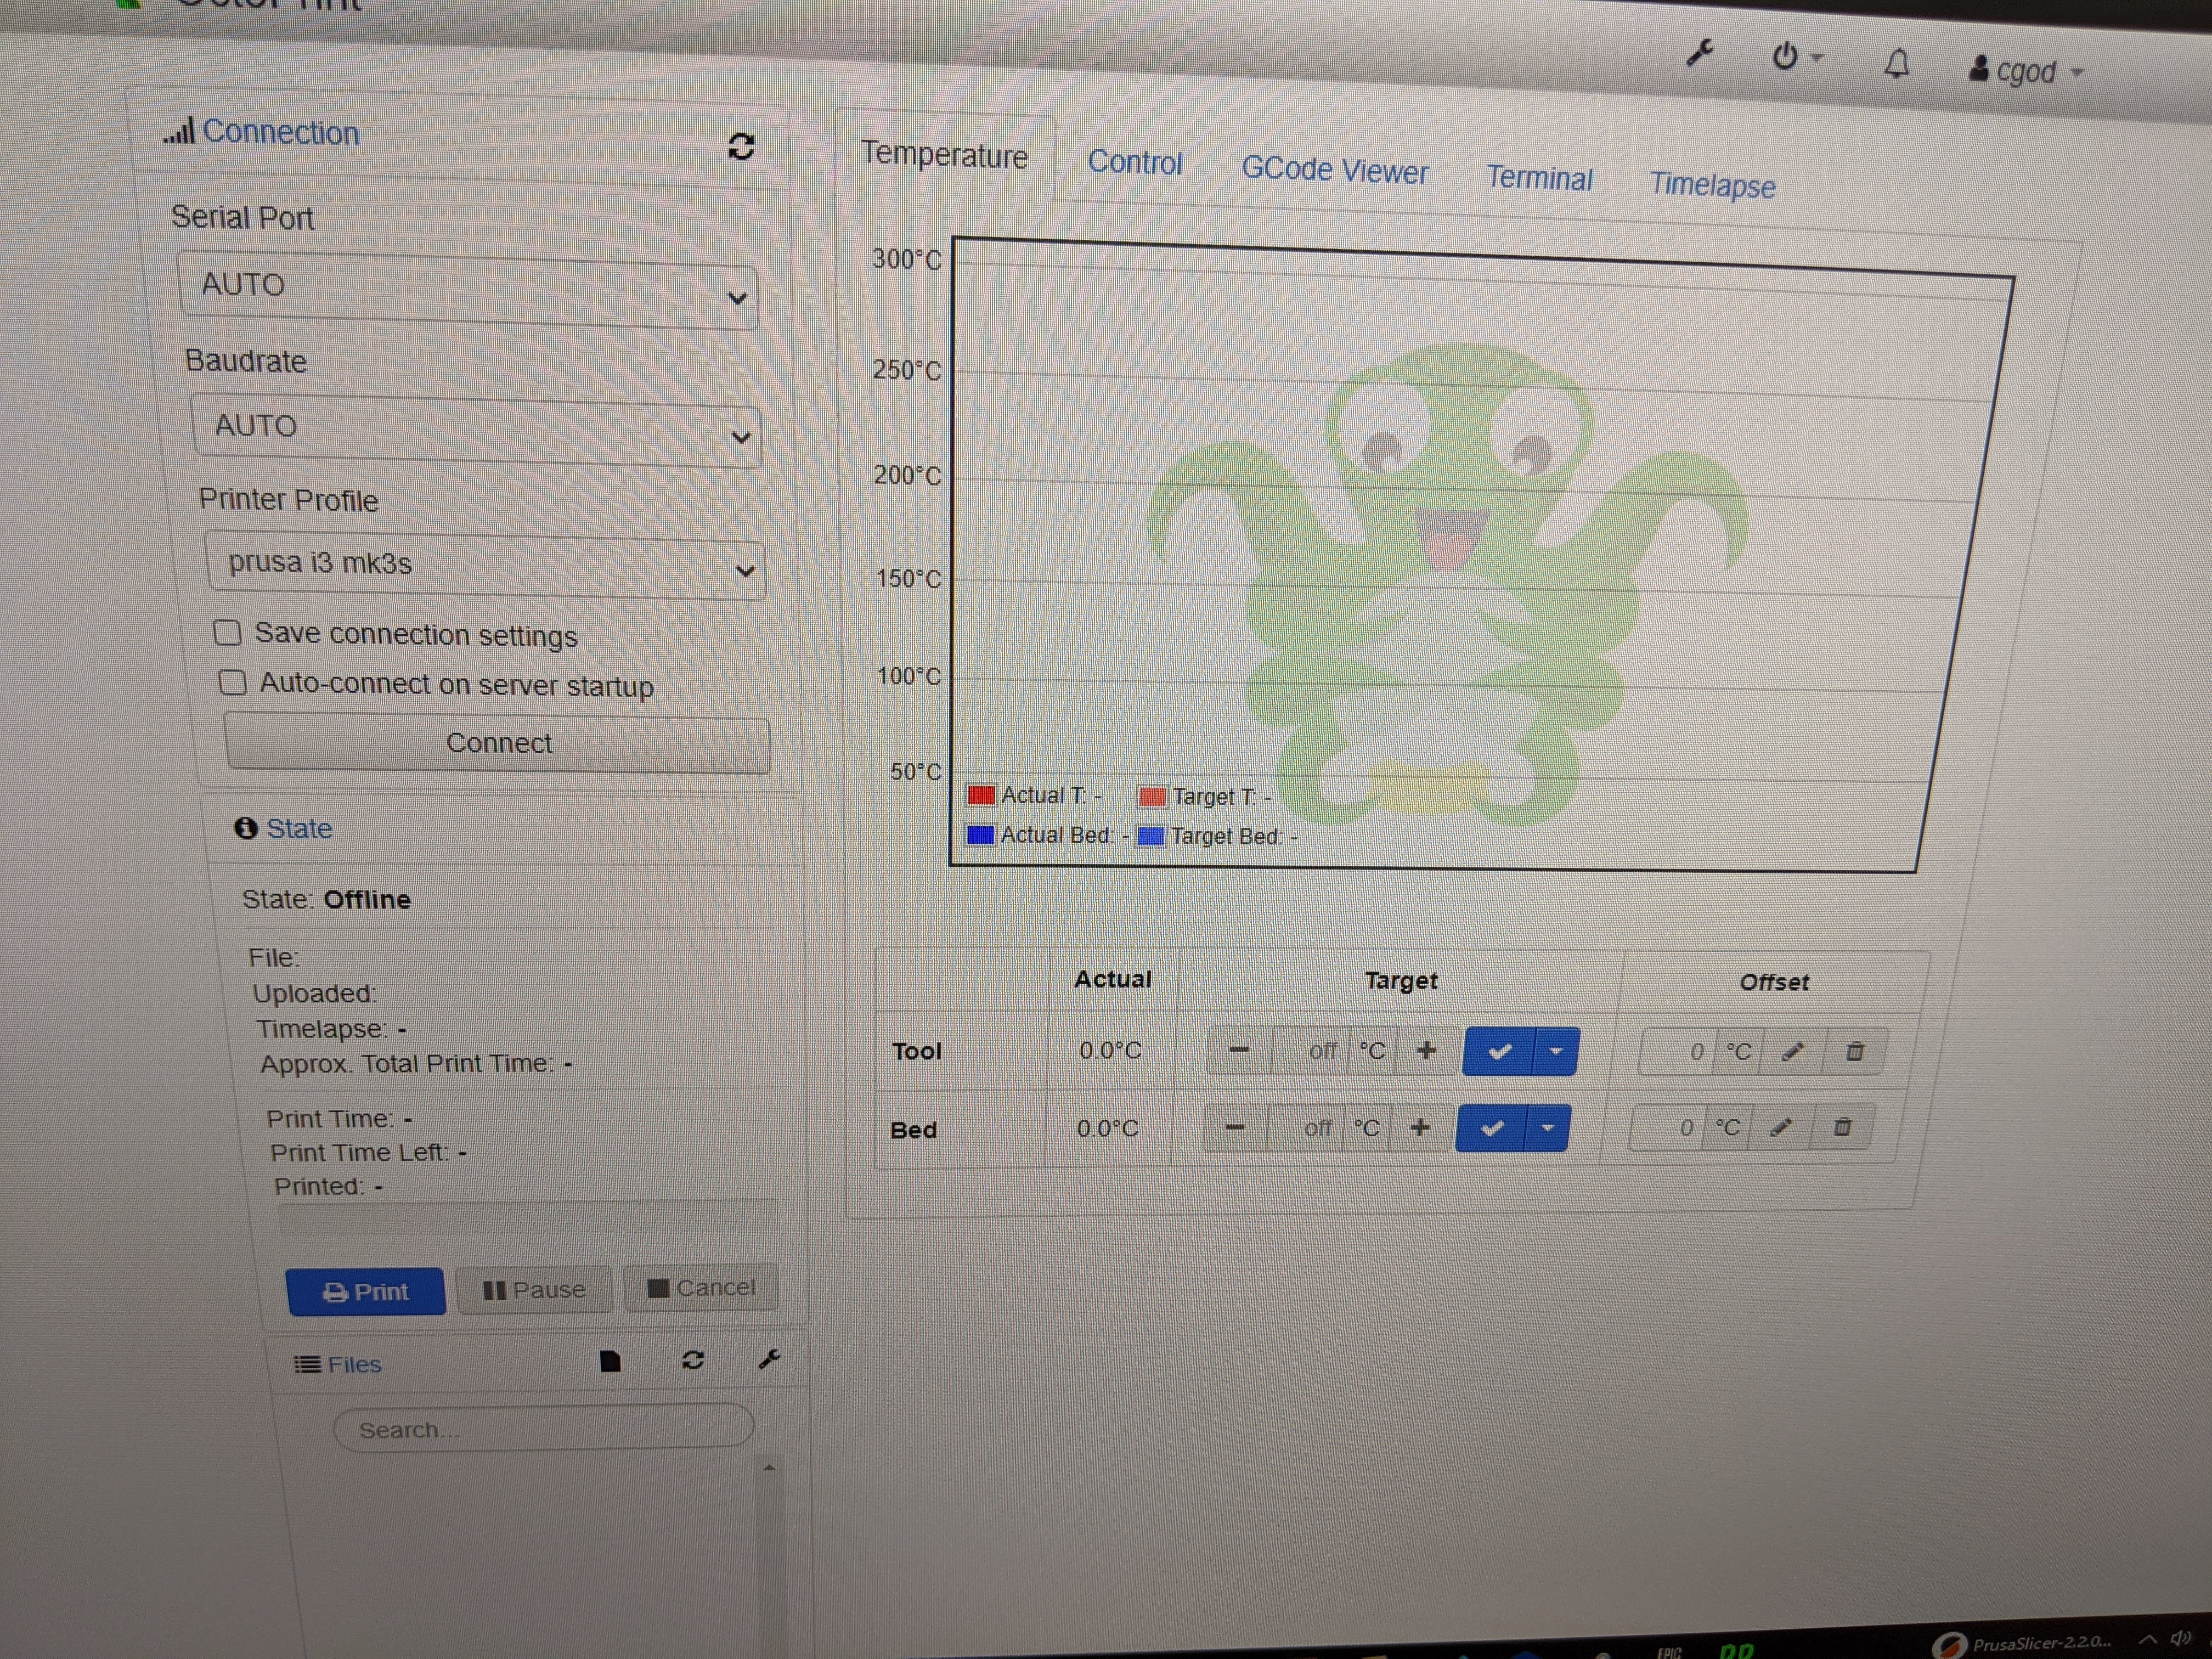Select the Temperature tab
Viewport: 2212px width, 1659px height.
pos(944,155)
